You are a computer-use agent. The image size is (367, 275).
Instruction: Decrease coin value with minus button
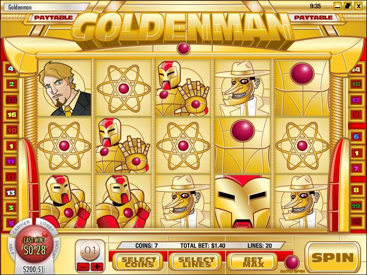pyautogui.click(x=83, y=267)
